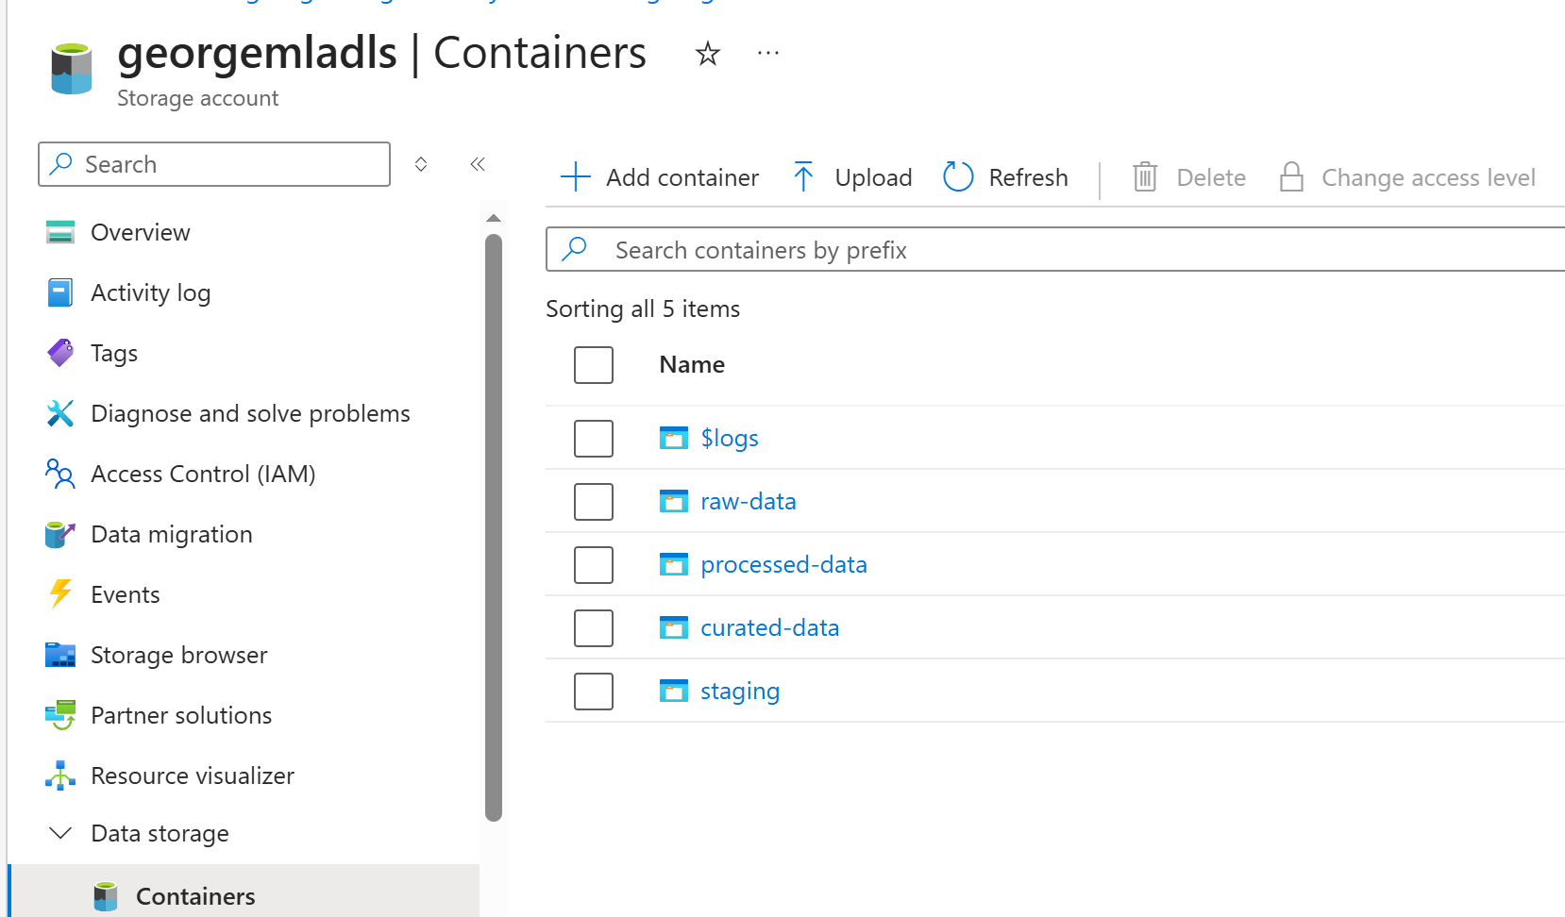Image resolution: width=1565 pixels, height=917 pixels.
Task: Check the $logs container checkbox
Action: click(x=594, y=439)
